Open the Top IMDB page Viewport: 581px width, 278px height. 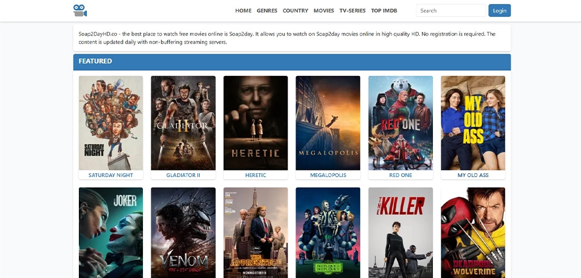384,11
